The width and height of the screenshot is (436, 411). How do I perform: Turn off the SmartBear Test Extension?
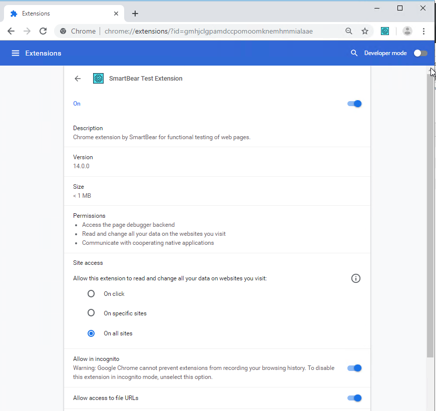(354, 104)
